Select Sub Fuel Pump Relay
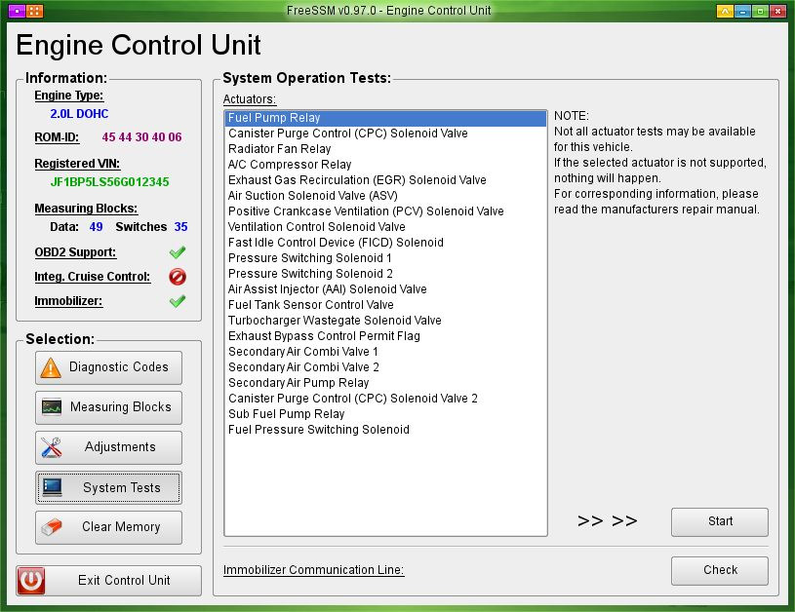Viewport: 795px width, 612px height. tap(385, 414)
